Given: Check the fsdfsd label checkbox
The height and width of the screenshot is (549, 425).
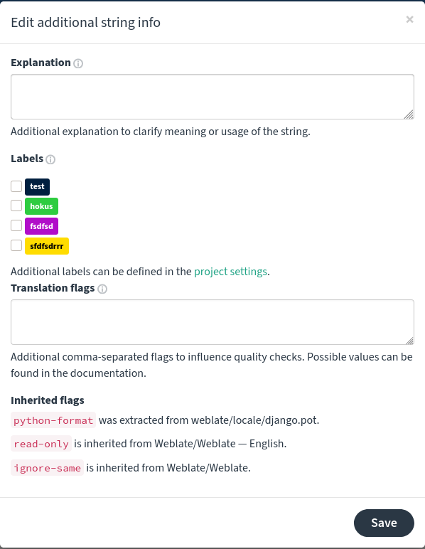Looking at the screenshot, I should tap(16, 225).
